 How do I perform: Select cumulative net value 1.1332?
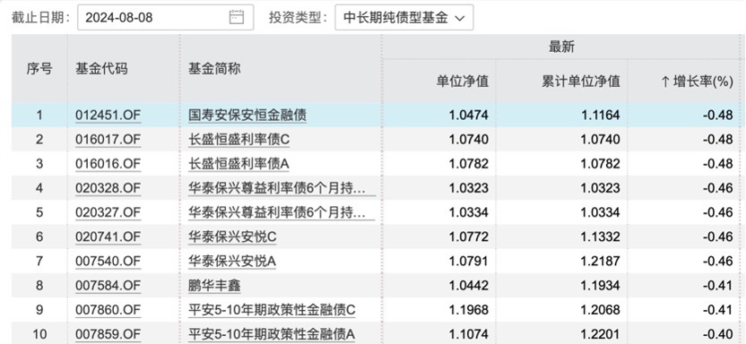601,236
